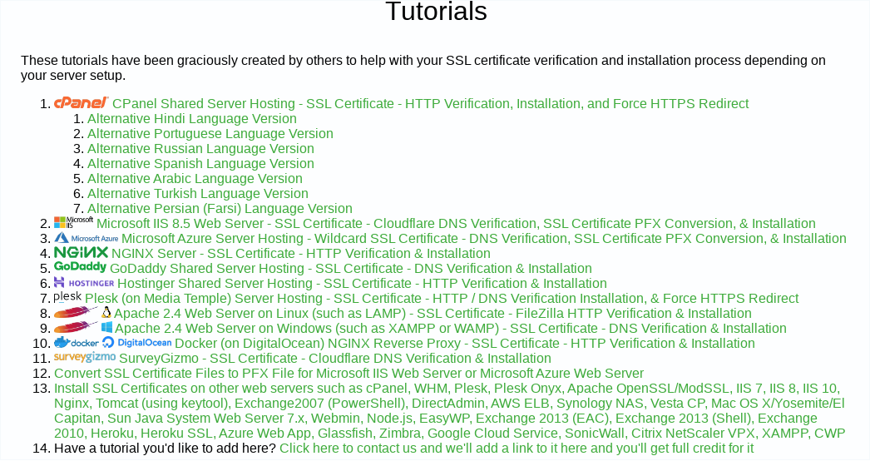Click the intro paragraph starting "These tutorials have been"
The image size is (870, 461).
click(x=423, y=67)
